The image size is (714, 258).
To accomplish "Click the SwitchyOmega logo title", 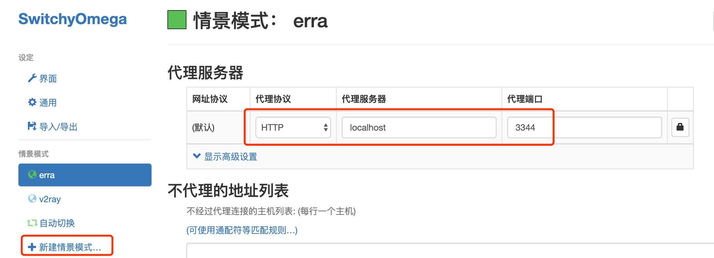I will (x=73, y=19).
